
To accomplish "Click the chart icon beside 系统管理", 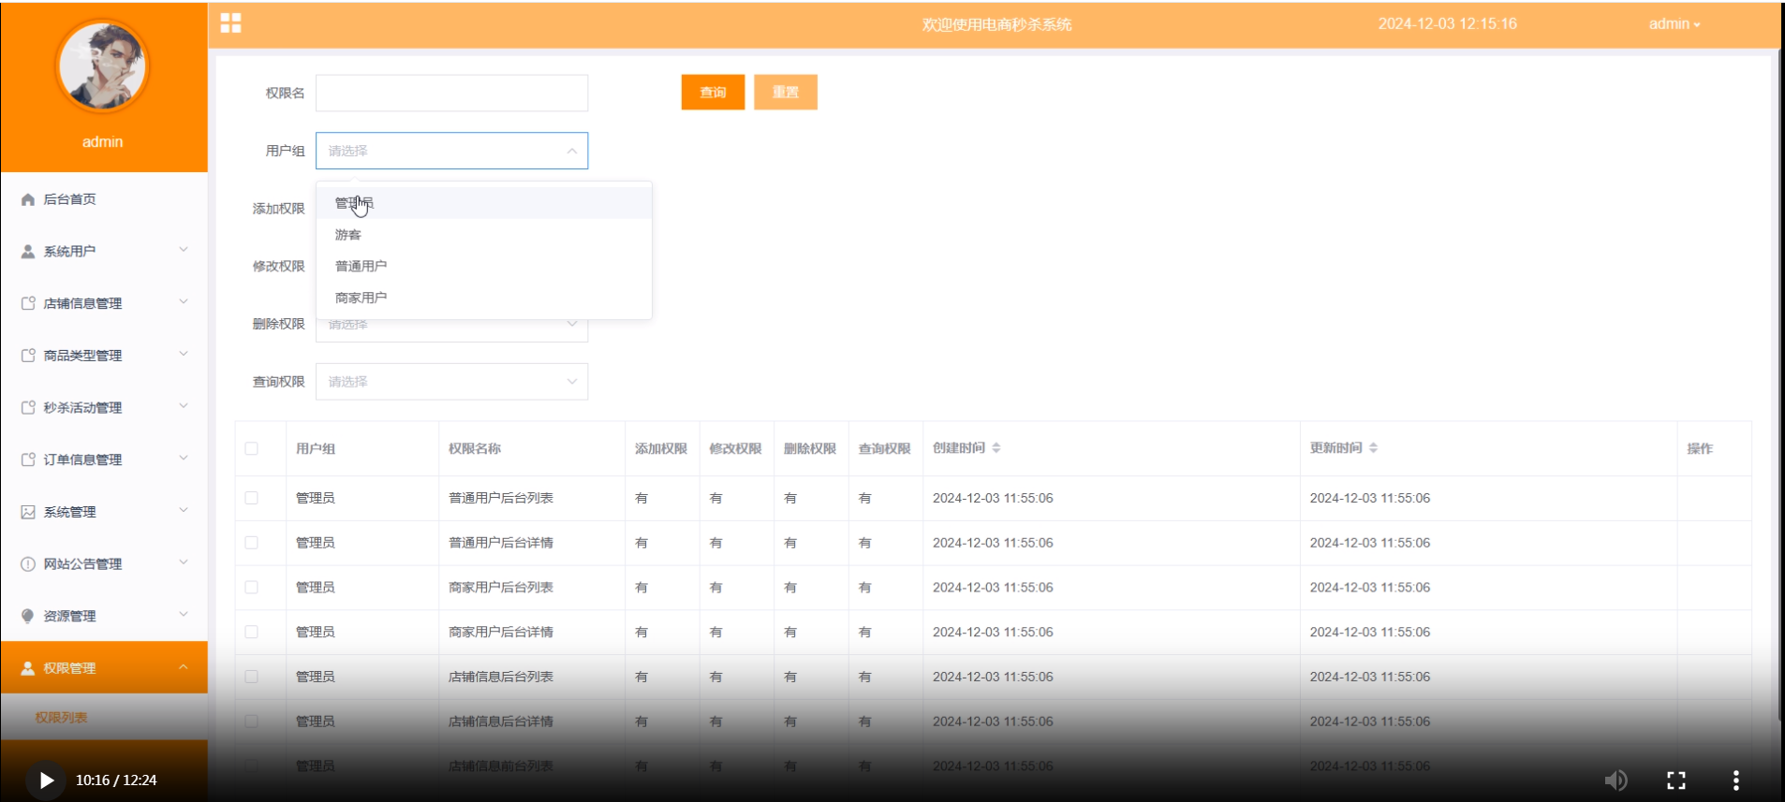I will 28,512.
